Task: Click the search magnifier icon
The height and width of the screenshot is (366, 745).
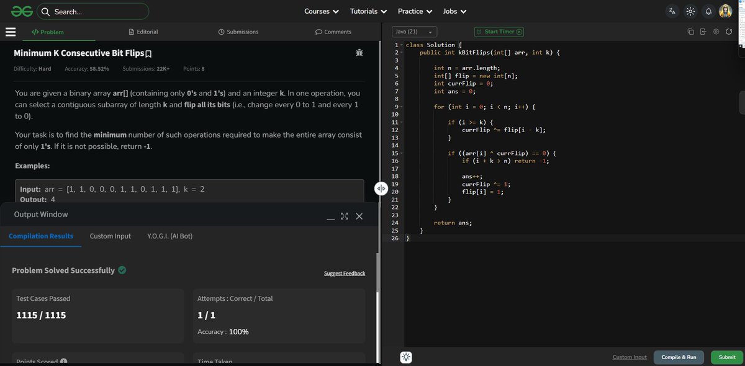Action: click(46, 12)
